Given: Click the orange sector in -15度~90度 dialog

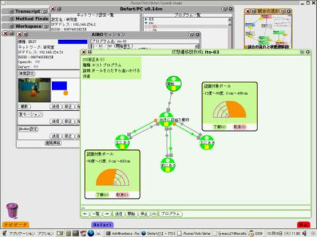Looking at the screenshot, I should pyautogui.click(x=236, y=110).
